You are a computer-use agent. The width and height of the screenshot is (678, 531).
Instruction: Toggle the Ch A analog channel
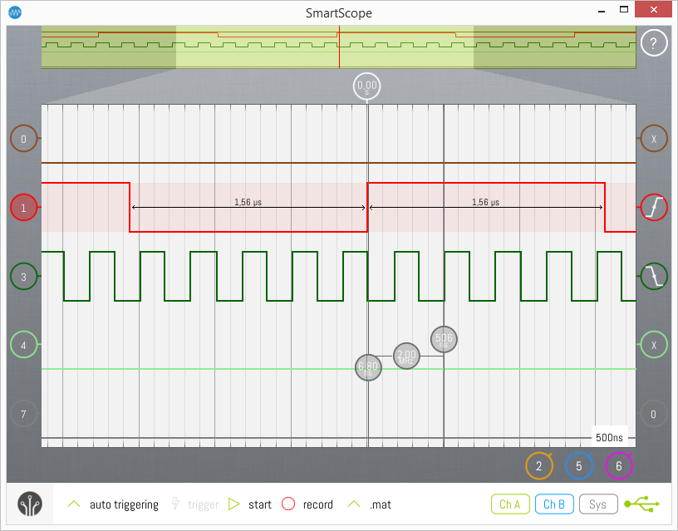click(510, 504)
